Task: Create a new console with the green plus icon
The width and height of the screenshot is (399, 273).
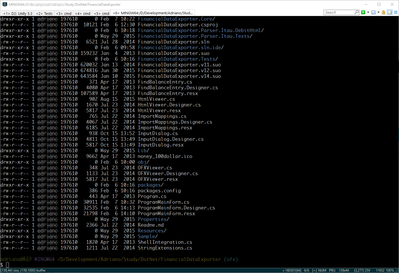Action: pyautogui.click(x=363, y=12)
